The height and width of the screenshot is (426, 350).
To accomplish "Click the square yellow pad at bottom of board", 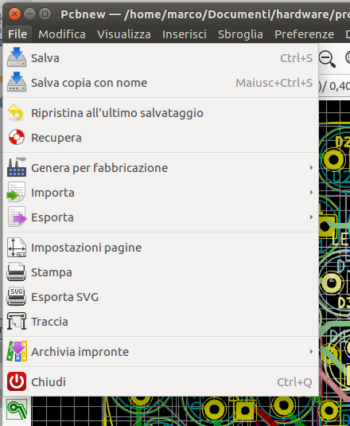I will point(245,411).
